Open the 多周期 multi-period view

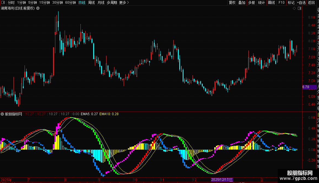tap(112, 3)
